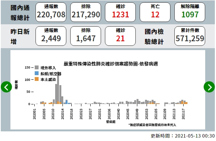216x141 pixels.
Task: Select the blue 船舶/航空器 legend swatch
Action: 37,73
